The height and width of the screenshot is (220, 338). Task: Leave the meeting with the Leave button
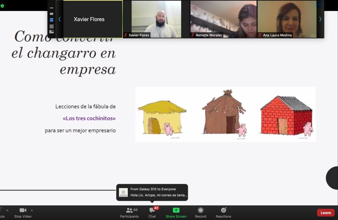point(326,213)
